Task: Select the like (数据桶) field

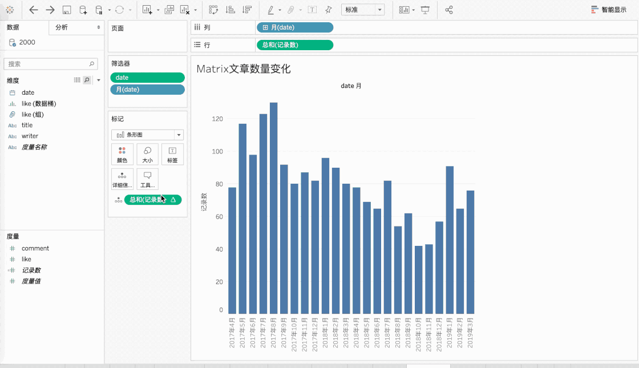Action: pyautogui.click(x=39, y=103)
